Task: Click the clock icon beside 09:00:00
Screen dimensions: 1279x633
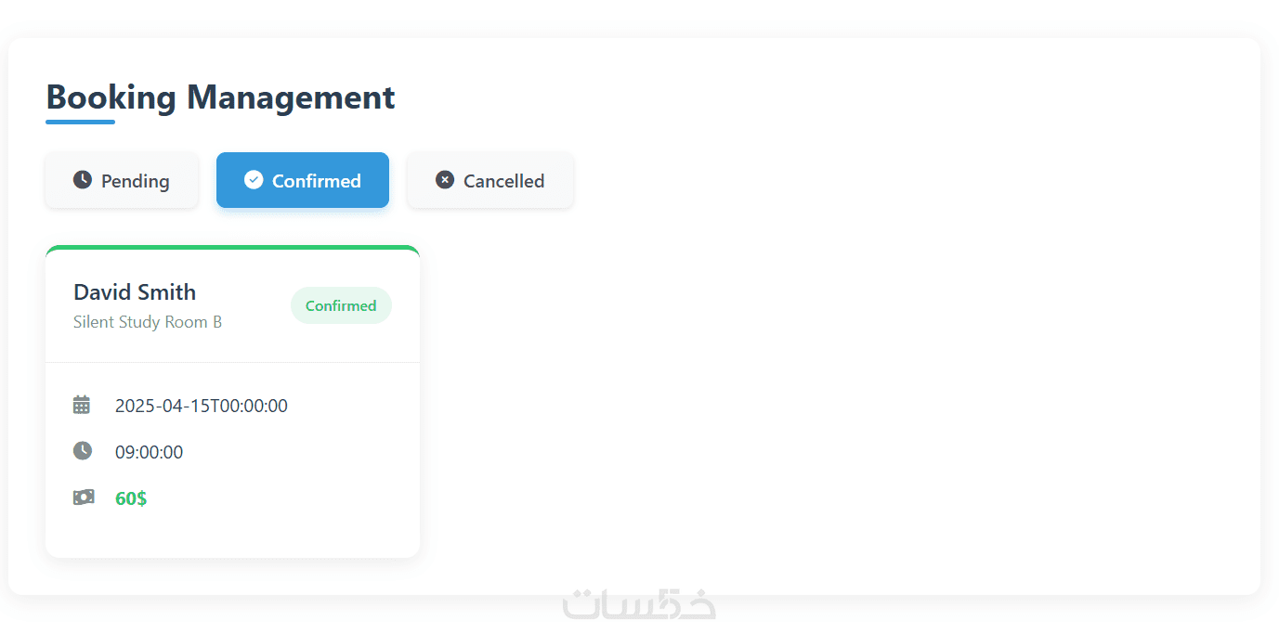Action: point(83,451)
